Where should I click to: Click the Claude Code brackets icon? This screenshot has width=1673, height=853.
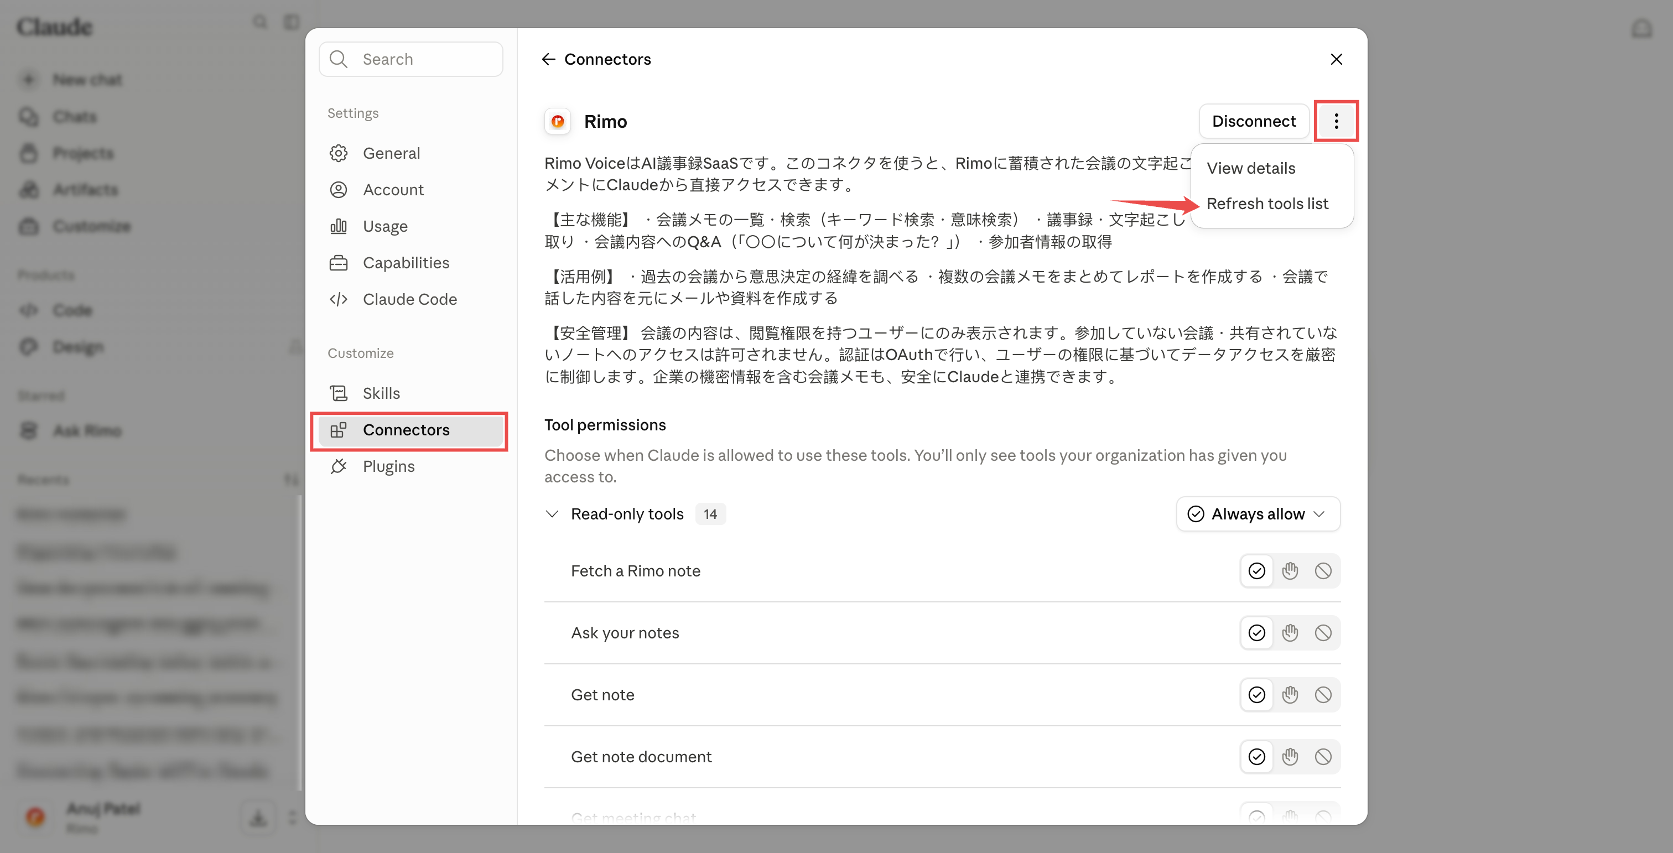339,299
